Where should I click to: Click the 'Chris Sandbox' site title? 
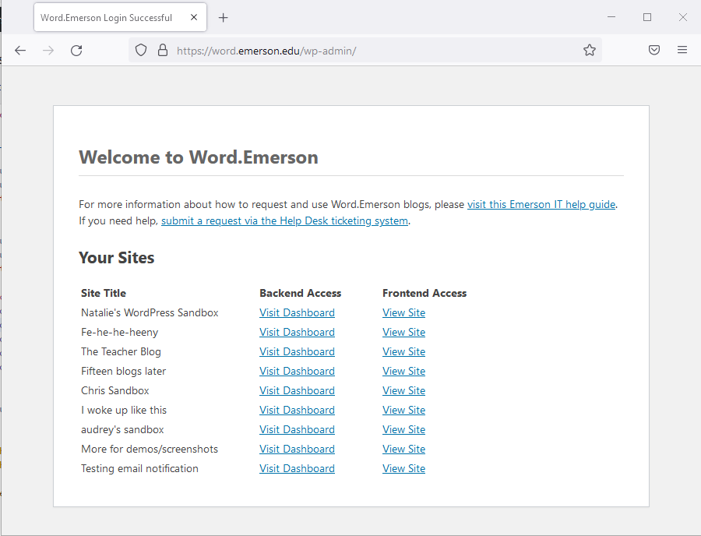pyautogui.click(x=115, y=391)
